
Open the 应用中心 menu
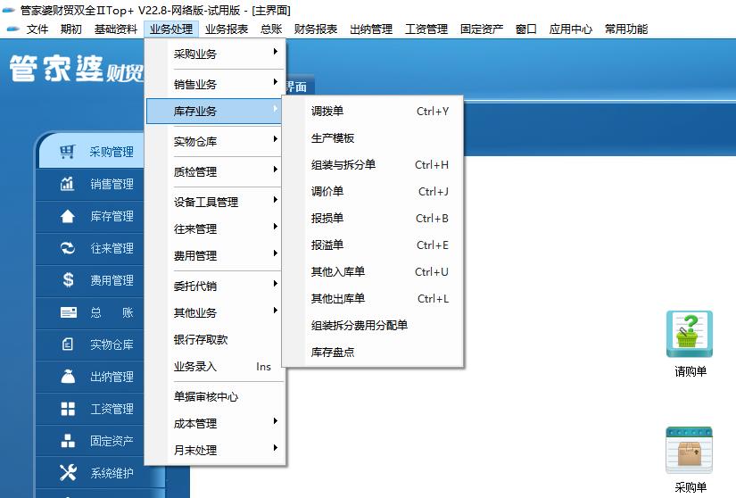pyautogui.click(x=570, y=29)
